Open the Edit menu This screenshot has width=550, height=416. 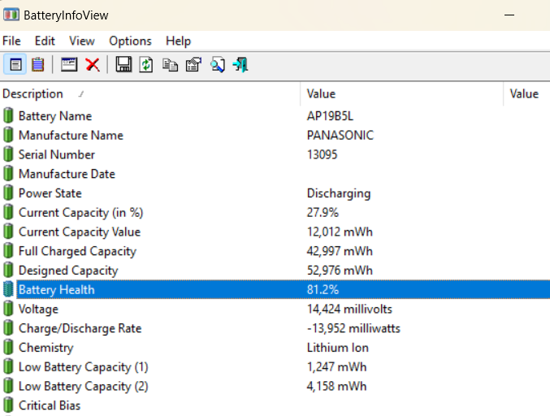45,41
